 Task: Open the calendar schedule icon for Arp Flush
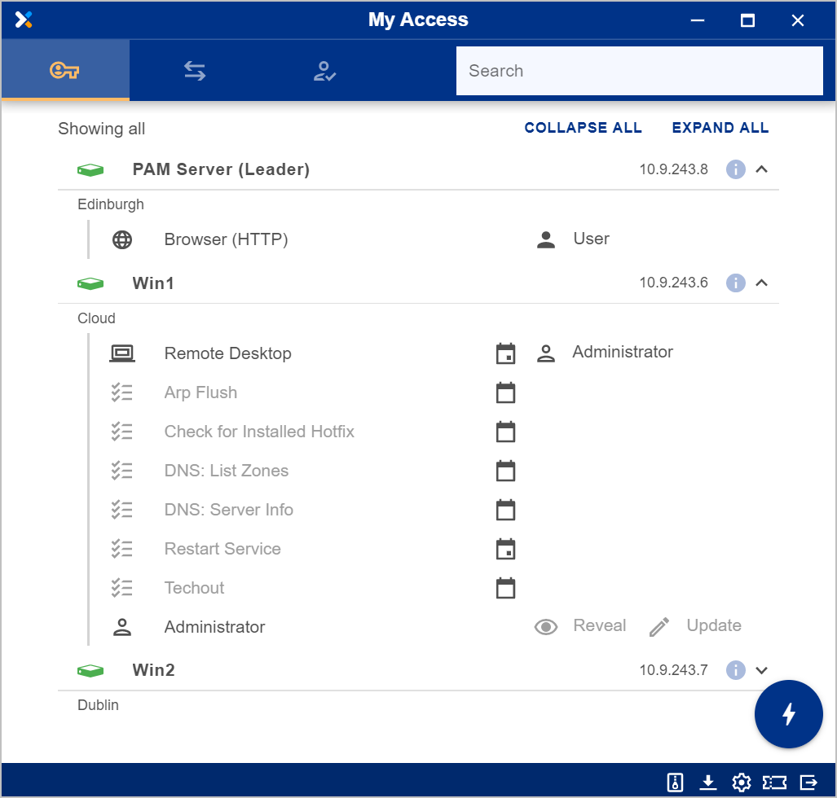[x=506, y=392]
